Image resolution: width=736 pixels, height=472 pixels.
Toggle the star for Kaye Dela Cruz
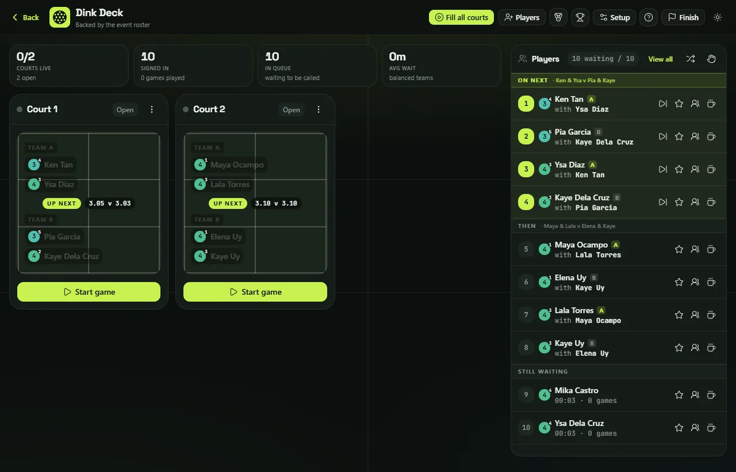coord(679,202)
